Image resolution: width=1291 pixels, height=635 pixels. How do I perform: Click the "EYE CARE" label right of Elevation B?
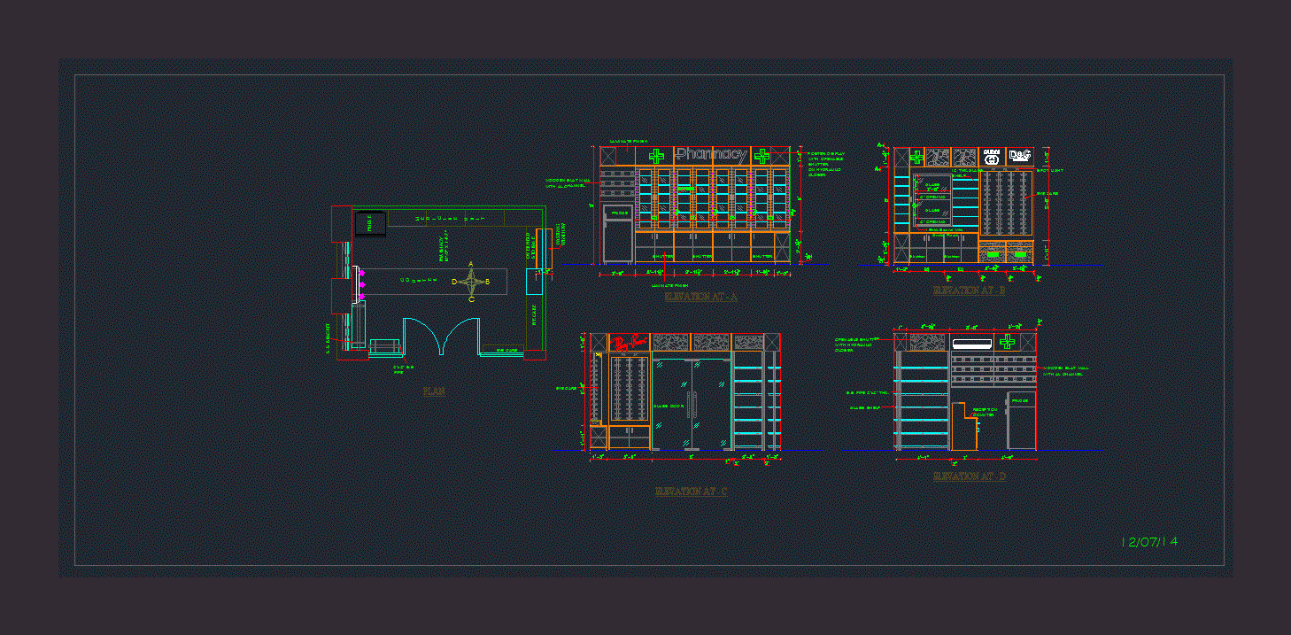pyautogui.click(x=1047, y=193)
